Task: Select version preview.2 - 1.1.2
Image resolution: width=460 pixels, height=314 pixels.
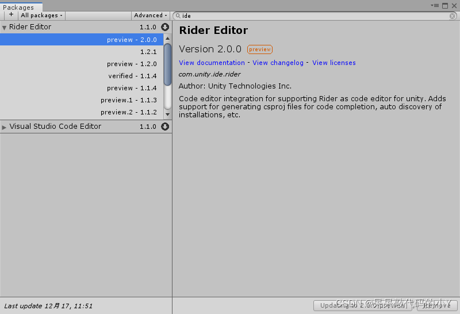Action: [x=82, y=112]
